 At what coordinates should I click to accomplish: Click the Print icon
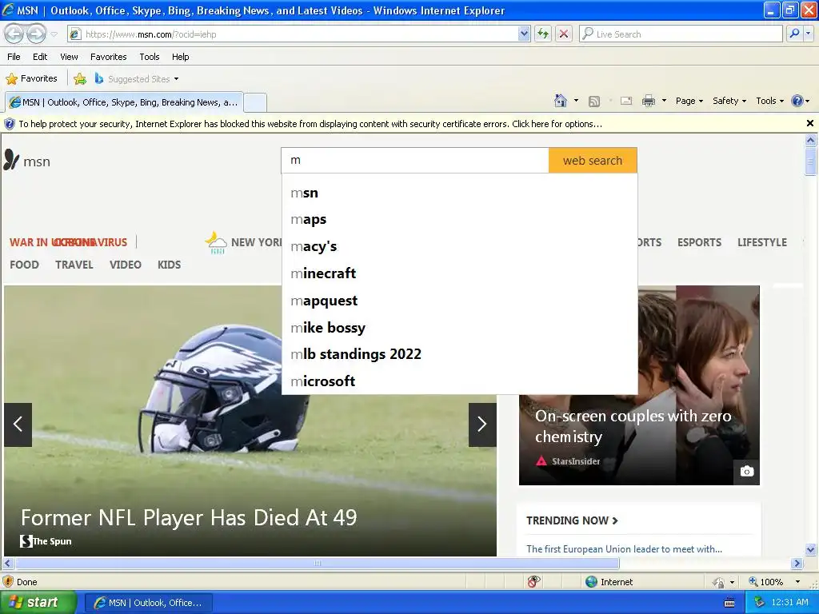(648, 101)
